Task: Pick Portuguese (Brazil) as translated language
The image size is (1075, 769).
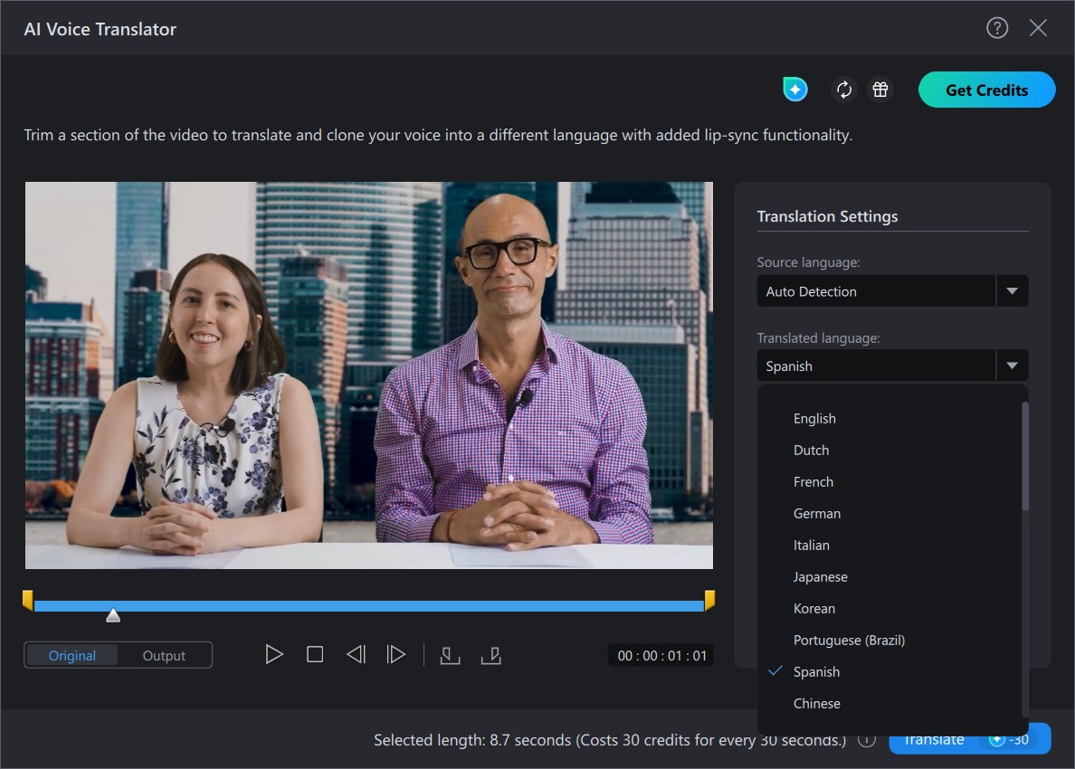Action: [x=849, y=641]
